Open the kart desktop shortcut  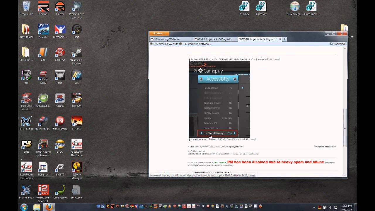(77, 31)
